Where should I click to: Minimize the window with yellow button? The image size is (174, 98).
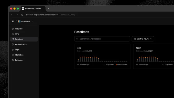click(14, 8)
